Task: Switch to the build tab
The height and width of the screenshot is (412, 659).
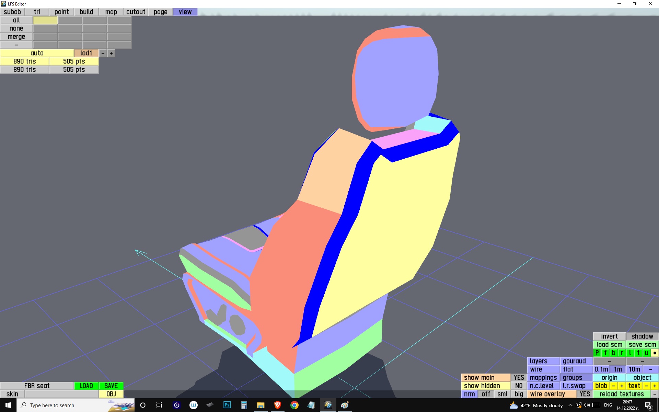Action: (x=86, y=12)
